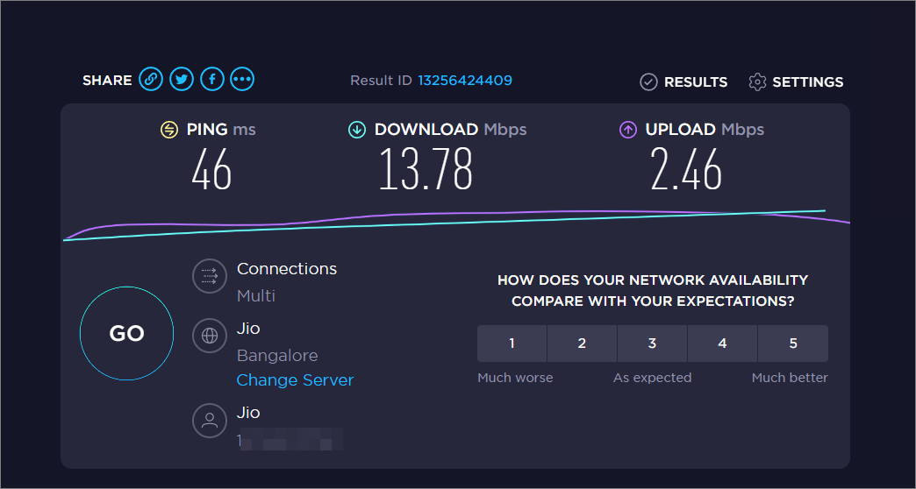Image resolution: width=916 pixels, height=489 pixels.
Task: Open Result ID 13256424409 link
Action: [465, 81]
